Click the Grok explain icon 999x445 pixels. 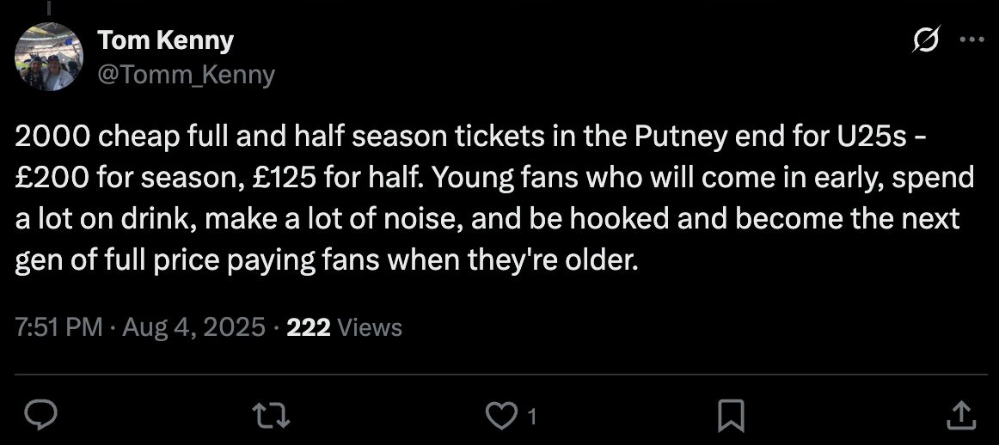coord(927,40)
